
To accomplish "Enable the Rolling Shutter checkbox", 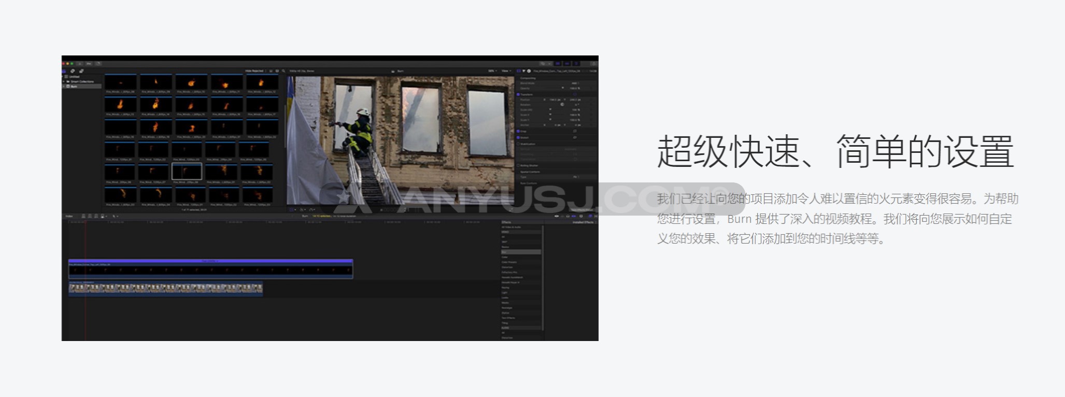I will [518, 165].
